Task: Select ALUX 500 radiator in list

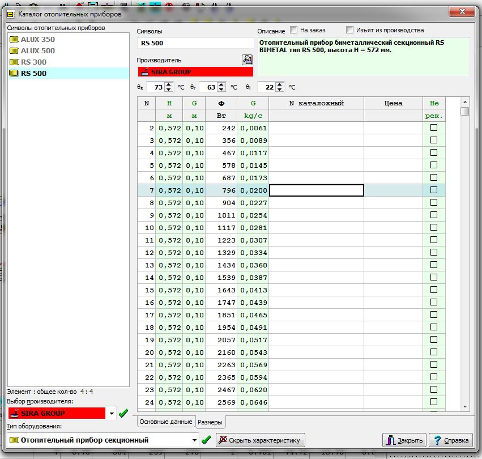Action: (x=37, y=51)
